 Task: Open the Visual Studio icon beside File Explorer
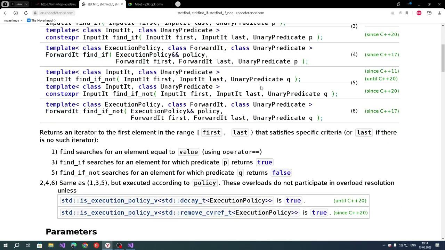tap(62, 245)
